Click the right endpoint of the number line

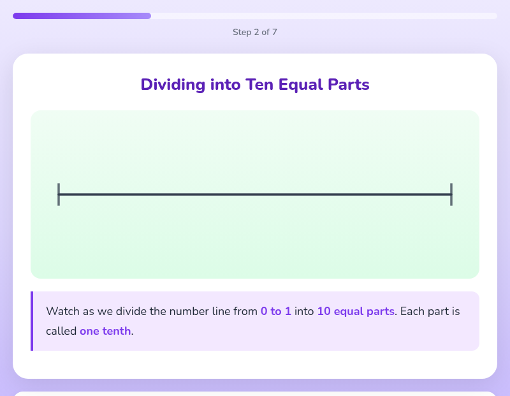click(451, 194)
